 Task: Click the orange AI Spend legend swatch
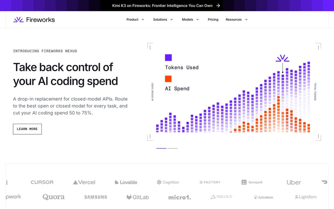pos(168,79)
